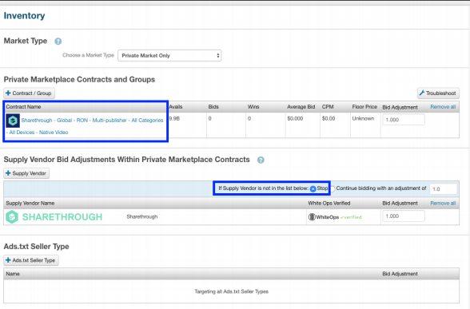Edit Sharethrough vendor Bid Adjustment field
The image size is (470, 309).
pyautogui.click(x=404, y=216)
